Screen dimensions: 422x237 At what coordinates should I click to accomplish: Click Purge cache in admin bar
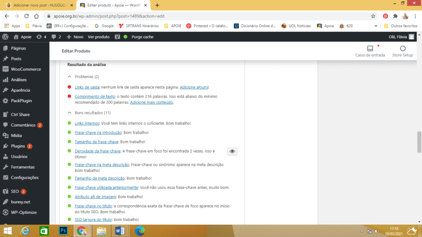click(x=142, y=37)
